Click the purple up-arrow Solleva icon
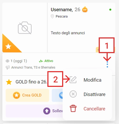 click(x=47, y=111)
